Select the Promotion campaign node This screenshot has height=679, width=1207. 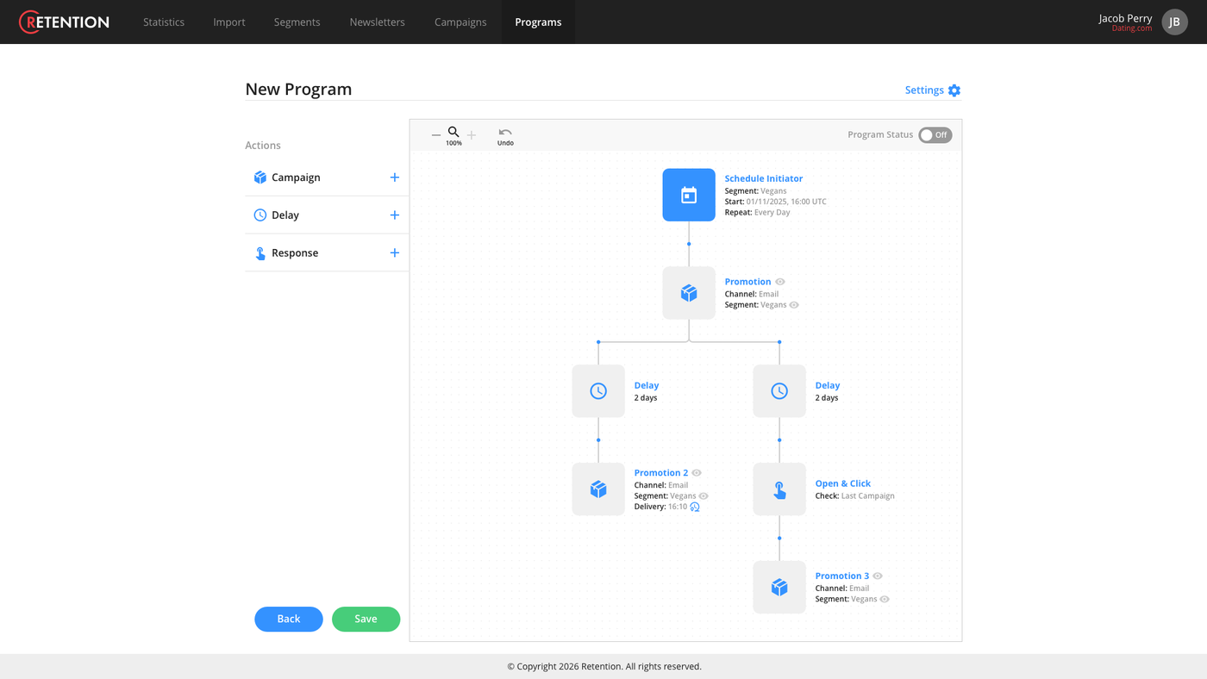pyautogui.click(x=689, y=293)
